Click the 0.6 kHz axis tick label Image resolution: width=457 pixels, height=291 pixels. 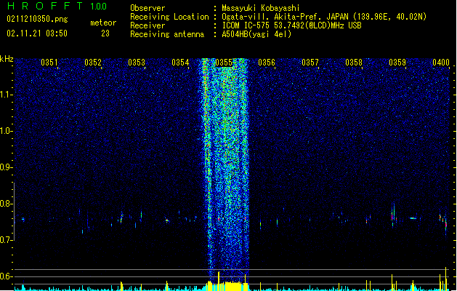[6, 276]
